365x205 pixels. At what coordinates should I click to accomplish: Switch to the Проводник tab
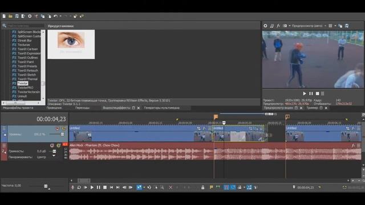(x=54, y=108)
